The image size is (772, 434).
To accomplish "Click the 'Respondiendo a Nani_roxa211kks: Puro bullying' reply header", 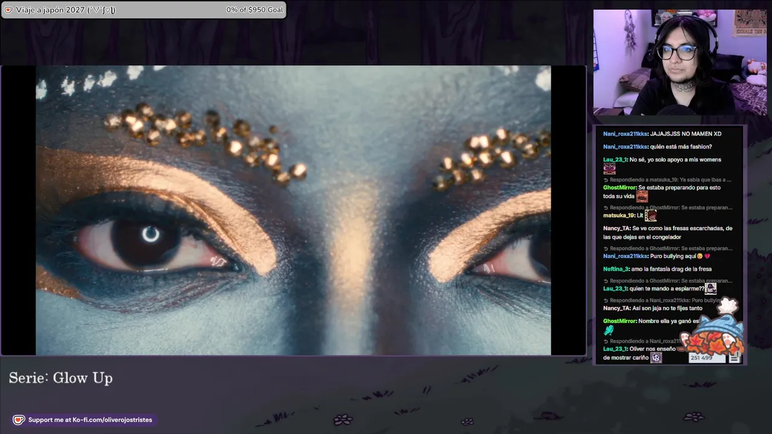I will 663,300.
